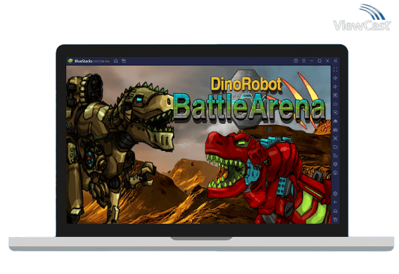Click the circular play macro icon
This screenshot has height=274, width=399.
pyautogui.click(x=335, y=113)
